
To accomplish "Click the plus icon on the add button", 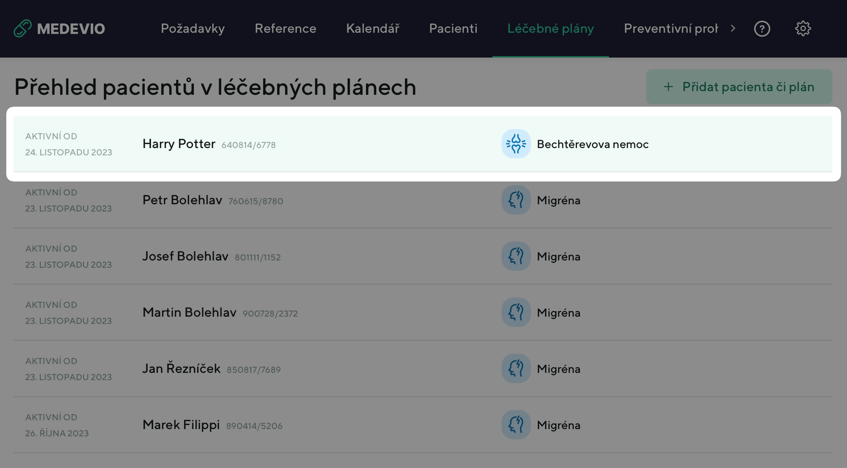I will [668, 87].
